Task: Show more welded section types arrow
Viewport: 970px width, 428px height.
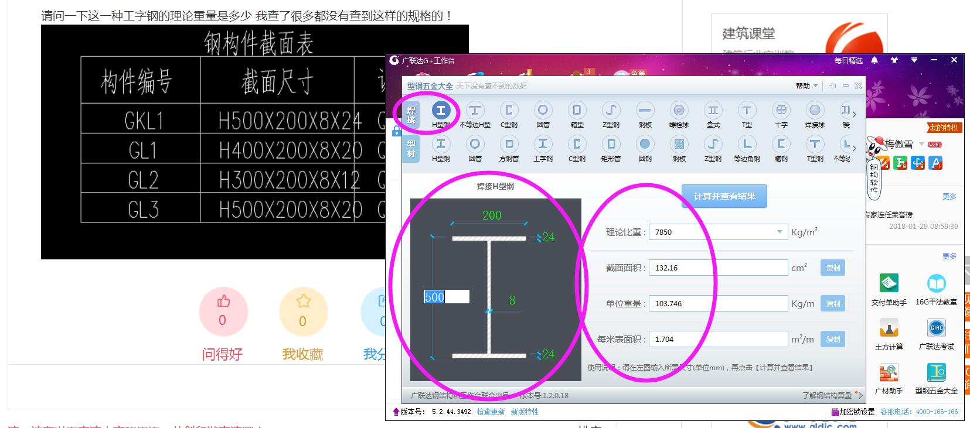Action: pyautogui.click(x=855, y=114)
